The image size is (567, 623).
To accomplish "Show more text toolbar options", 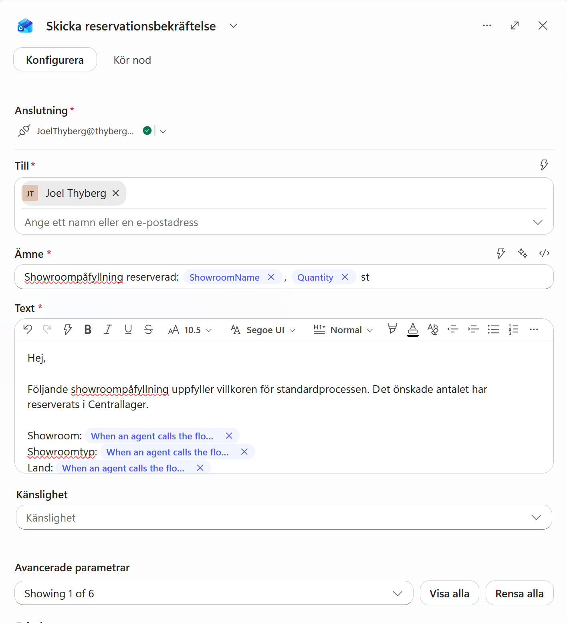I will (x=534, y=330).
